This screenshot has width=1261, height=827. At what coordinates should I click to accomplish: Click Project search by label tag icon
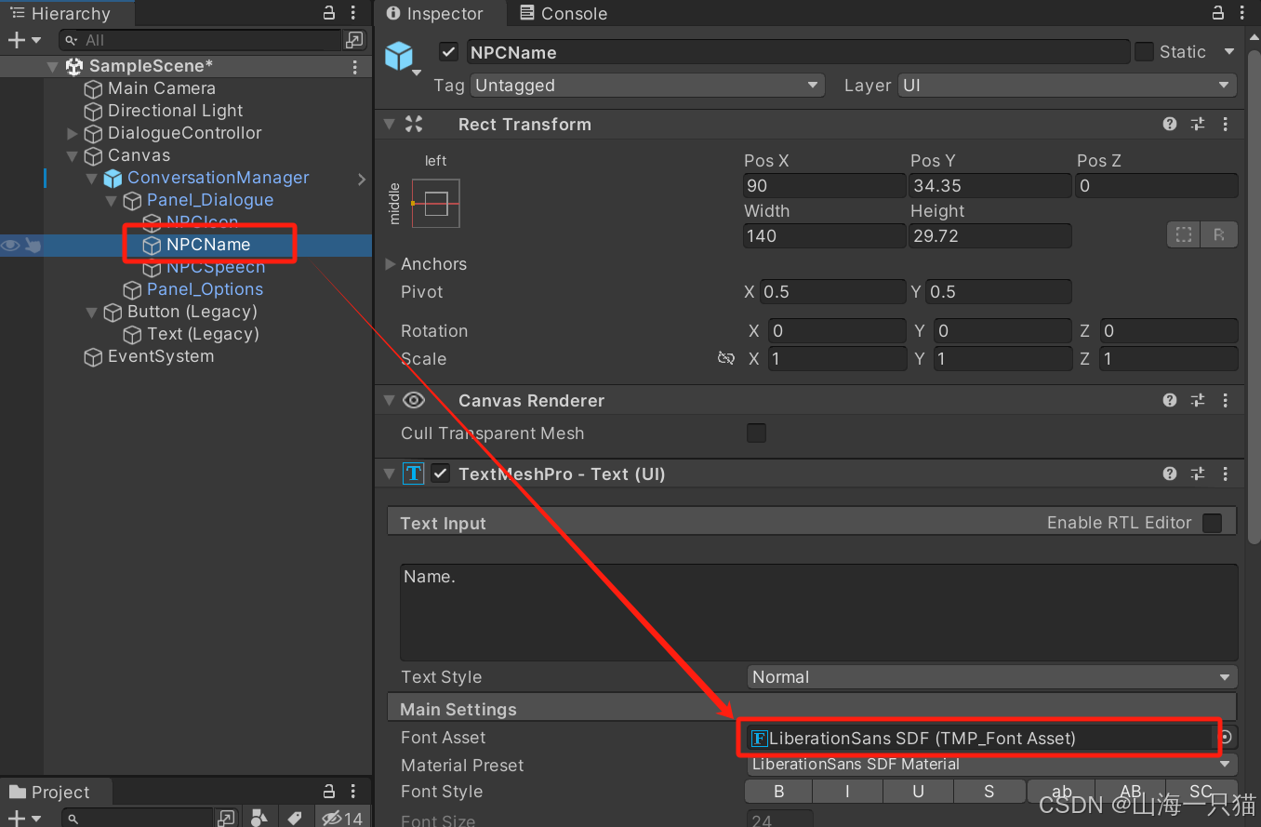[295, 819]
